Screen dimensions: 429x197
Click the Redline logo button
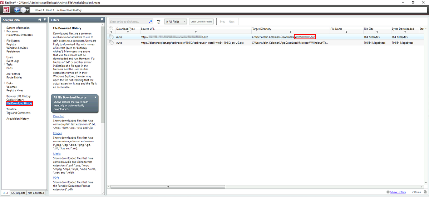tap(6, 10)
